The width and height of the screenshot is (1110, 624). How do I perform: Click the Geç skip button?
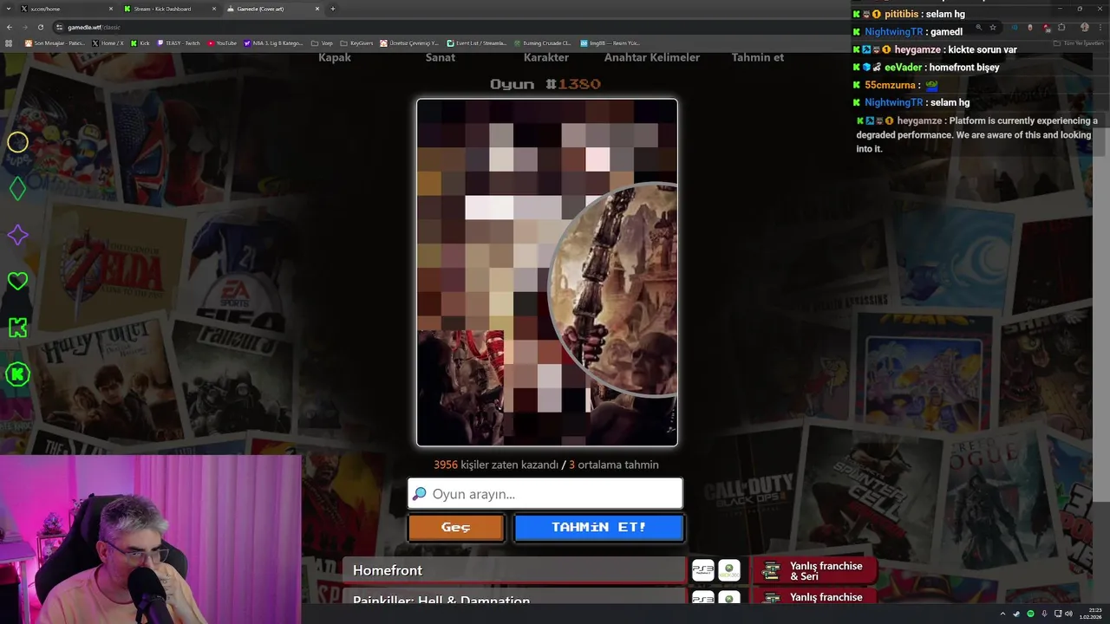point(456,527)
